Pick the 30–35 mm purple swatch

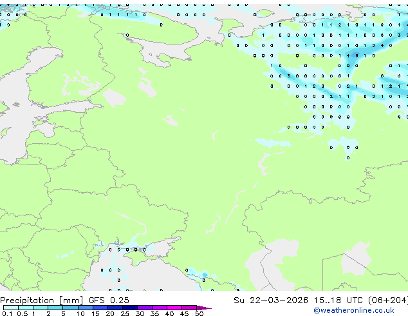click(x=144, y=308)
